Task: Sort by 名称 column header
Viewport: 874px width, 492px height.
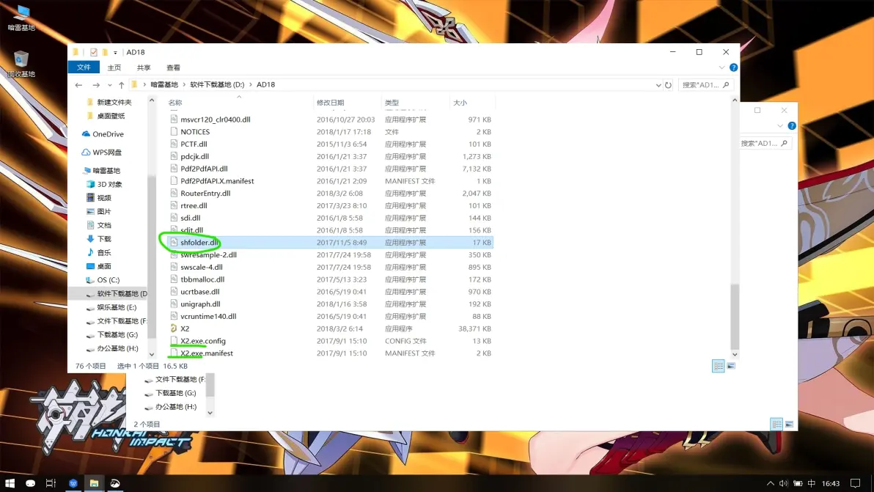Action: [239, 103]
